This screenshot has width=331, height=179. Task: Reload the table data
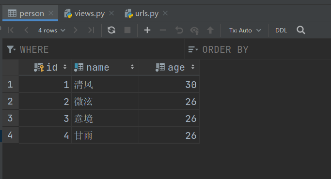point(111,30)
